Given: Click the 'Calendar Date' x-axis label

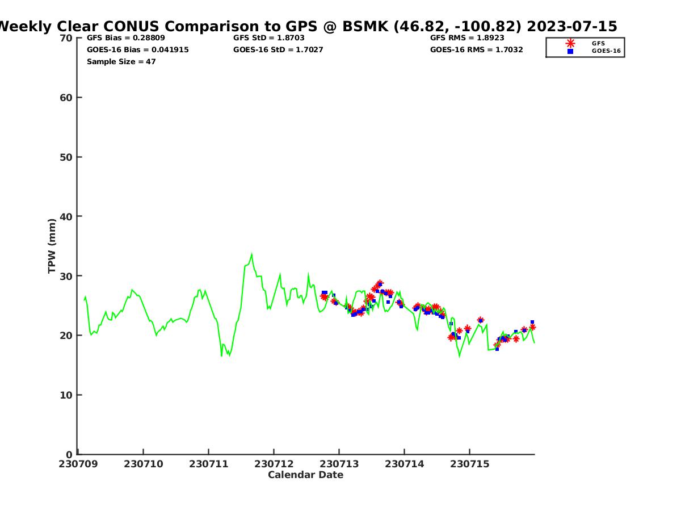Looking at the screenshot, I should (306, 475).
